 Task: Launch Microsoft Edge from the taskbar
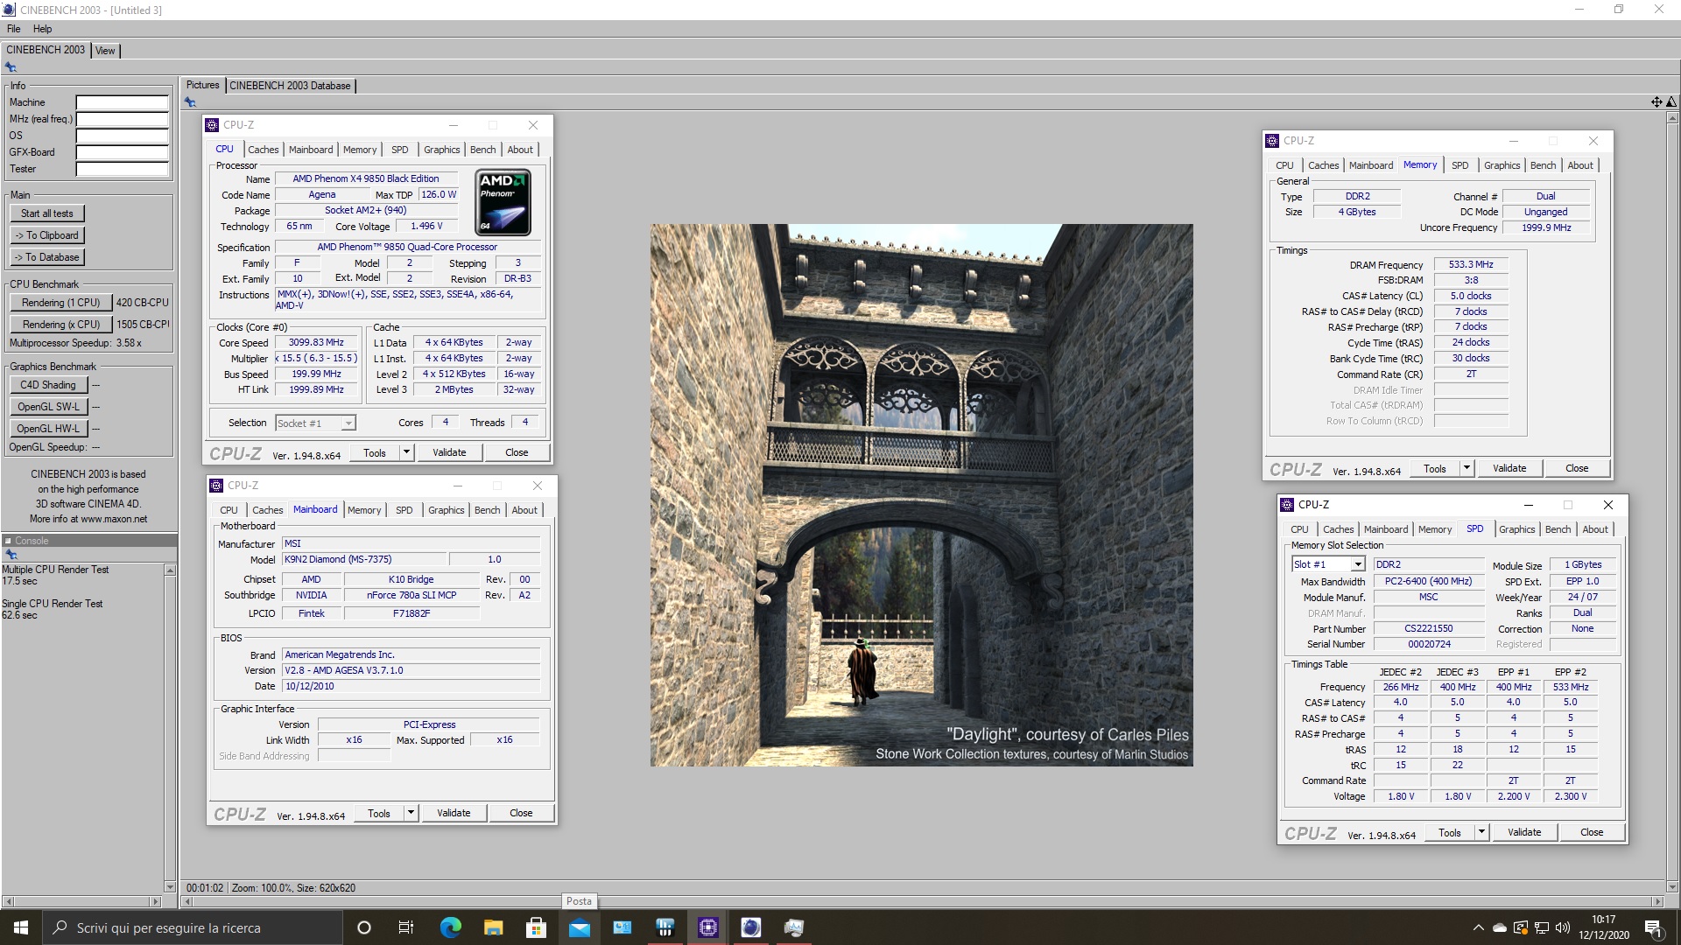pyautogui.click(x=450, y=927)
